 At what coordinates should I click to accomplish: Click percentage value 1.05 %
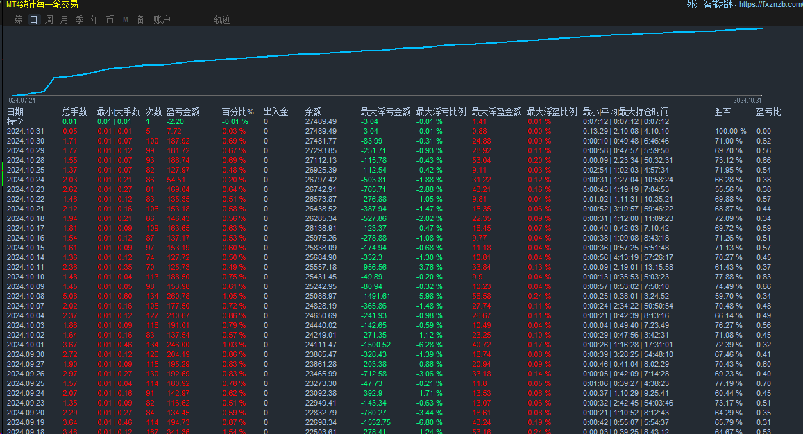(x=234, y=296)
